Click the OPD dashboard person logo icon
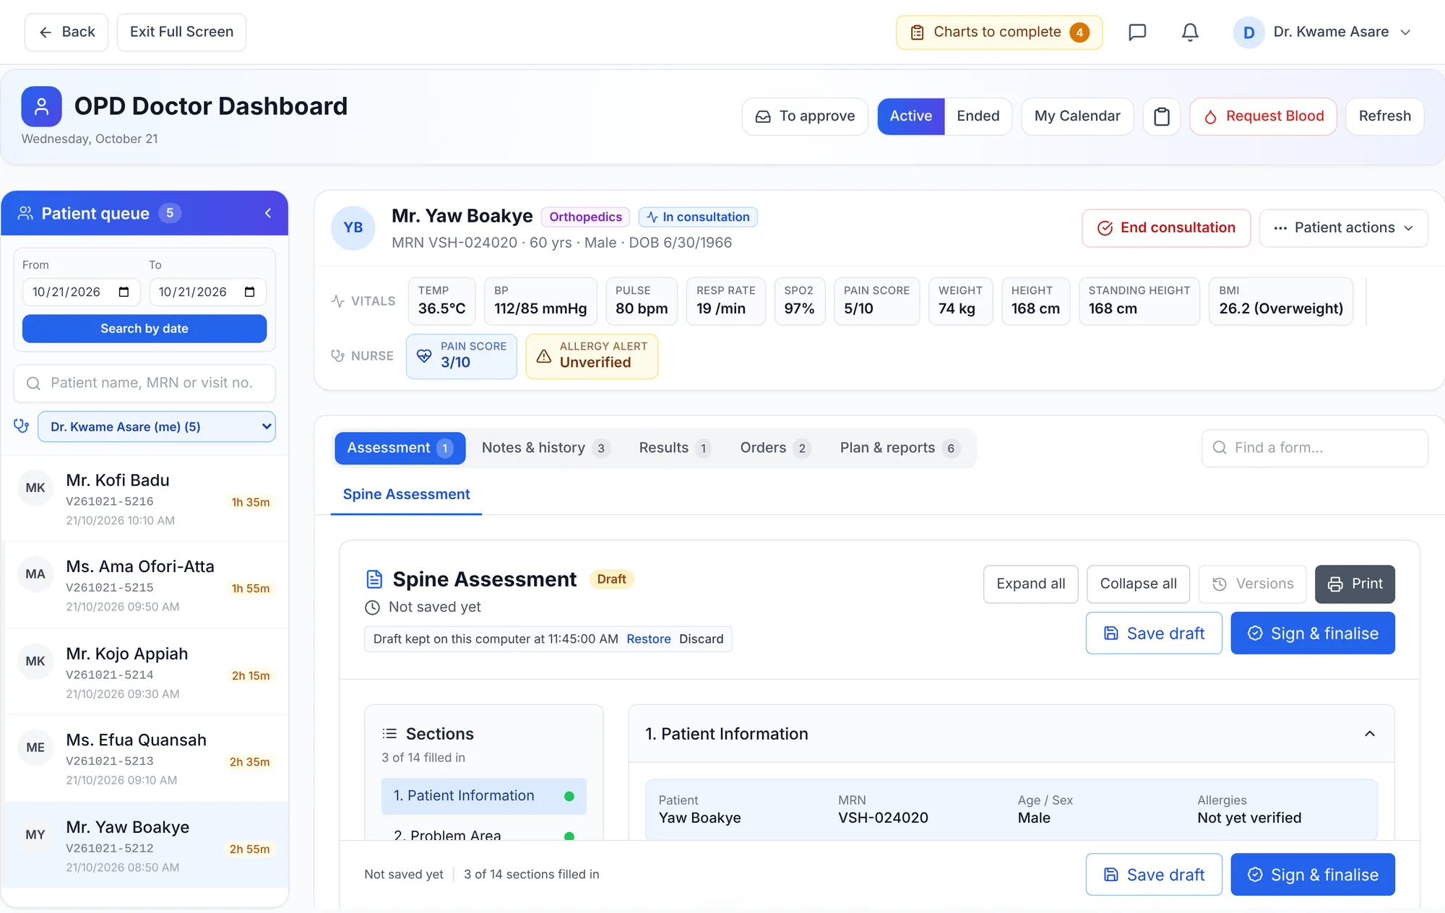The height and width of the screenshot is (913, 1445). [41, 106]
